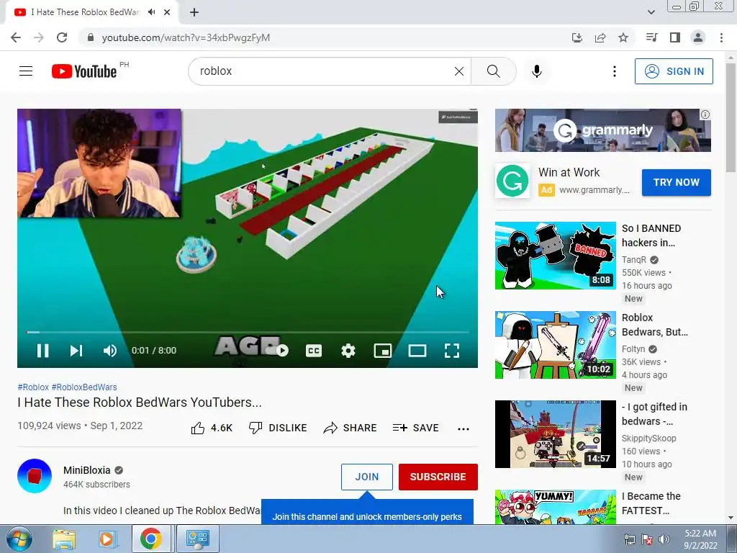Mute the video player volume
This screenshot has width=737, height=553.
110,351
